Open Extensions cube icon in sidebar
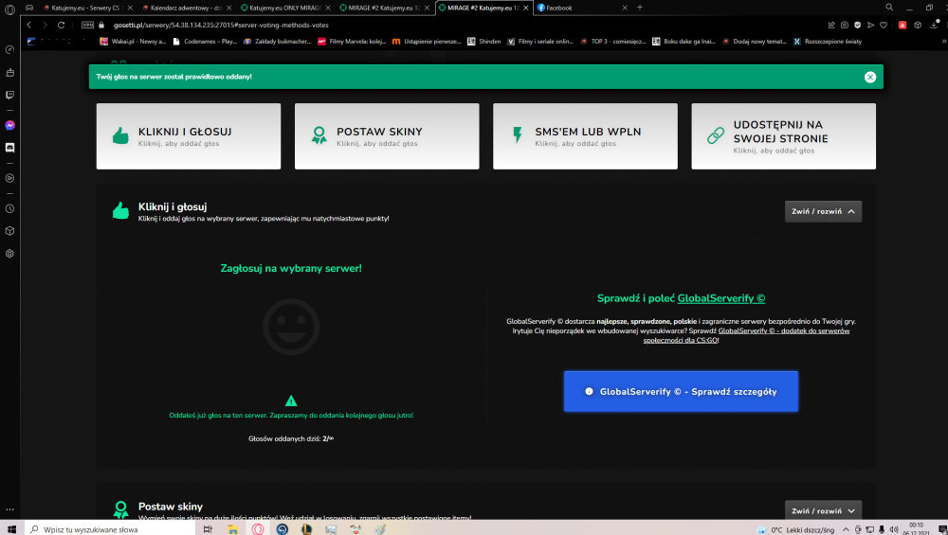 9,231
